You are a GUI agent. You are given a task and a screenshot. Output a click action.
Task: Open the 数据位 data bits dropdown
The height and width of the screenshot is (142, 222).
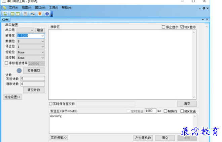[43, 41]
